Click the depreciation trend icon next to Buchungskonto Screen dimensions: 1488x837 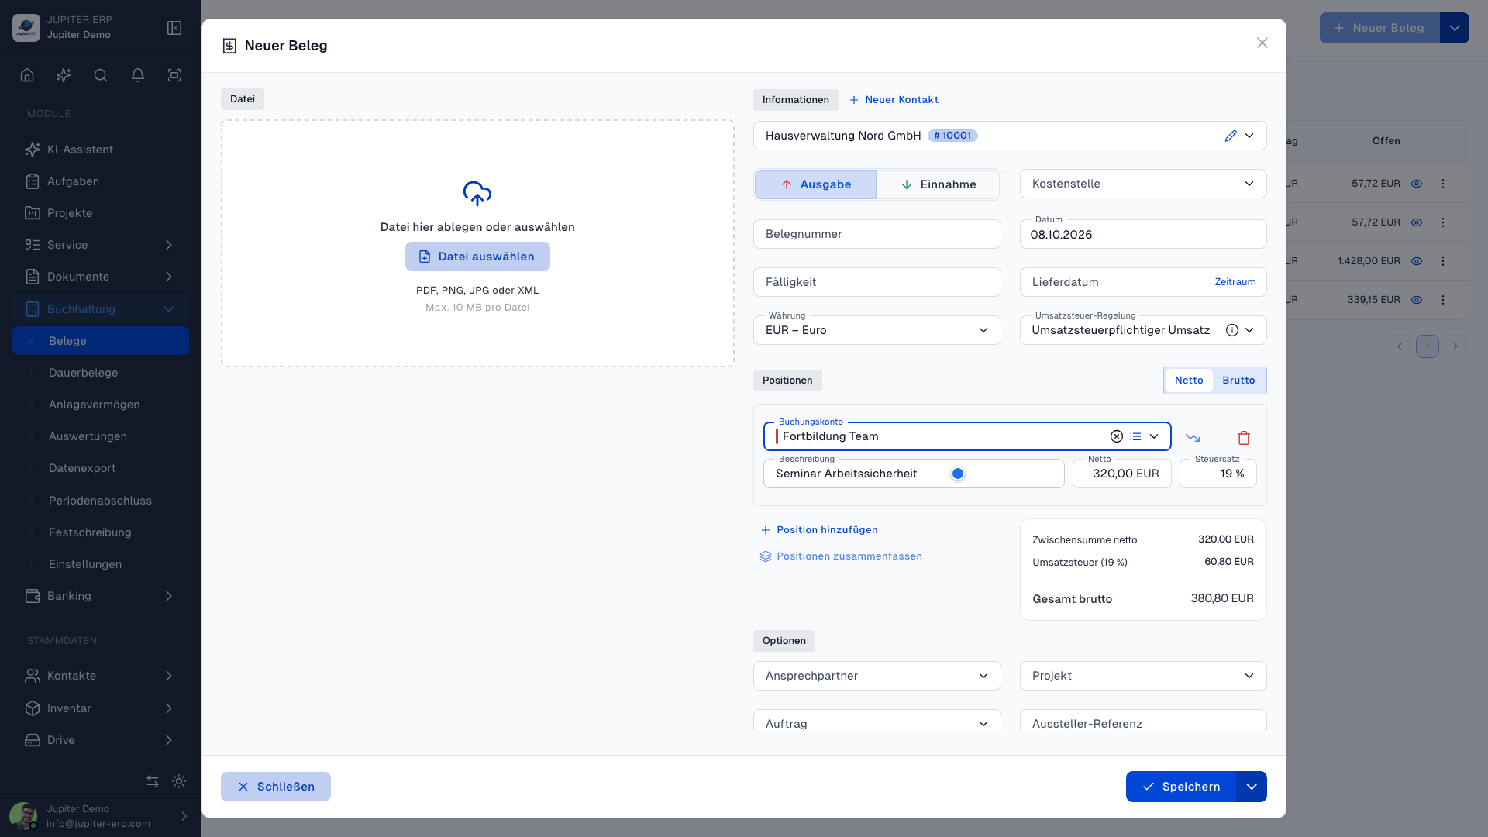tap(1193, 438)
